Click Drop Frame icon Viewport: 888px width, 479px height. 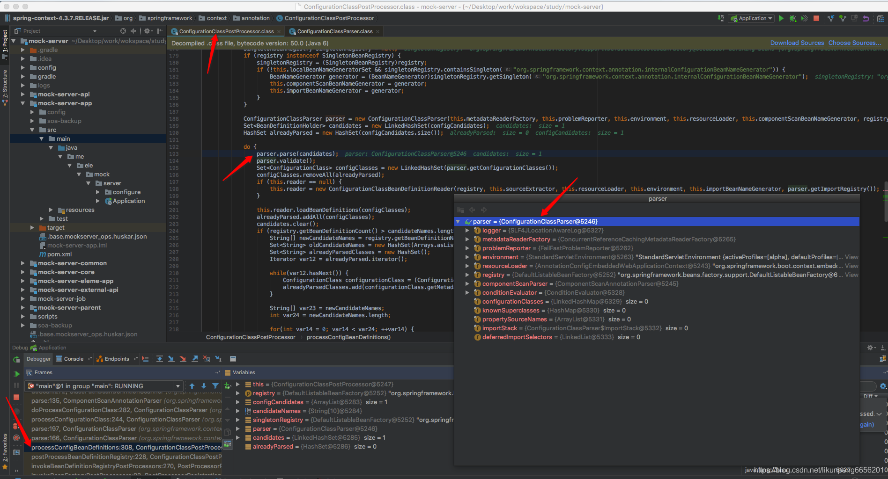point(207,359)
